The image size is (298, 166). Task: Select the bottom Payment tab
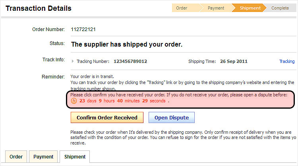tap(43, 156)
